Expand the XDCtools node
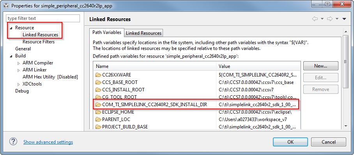The height and width of the screenshot is (155, 354). (18, 84)
